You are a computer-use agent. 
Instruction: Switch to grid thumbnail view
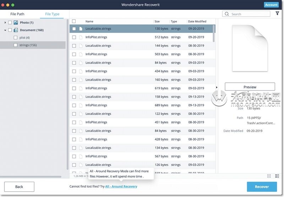tap(269, 176)
